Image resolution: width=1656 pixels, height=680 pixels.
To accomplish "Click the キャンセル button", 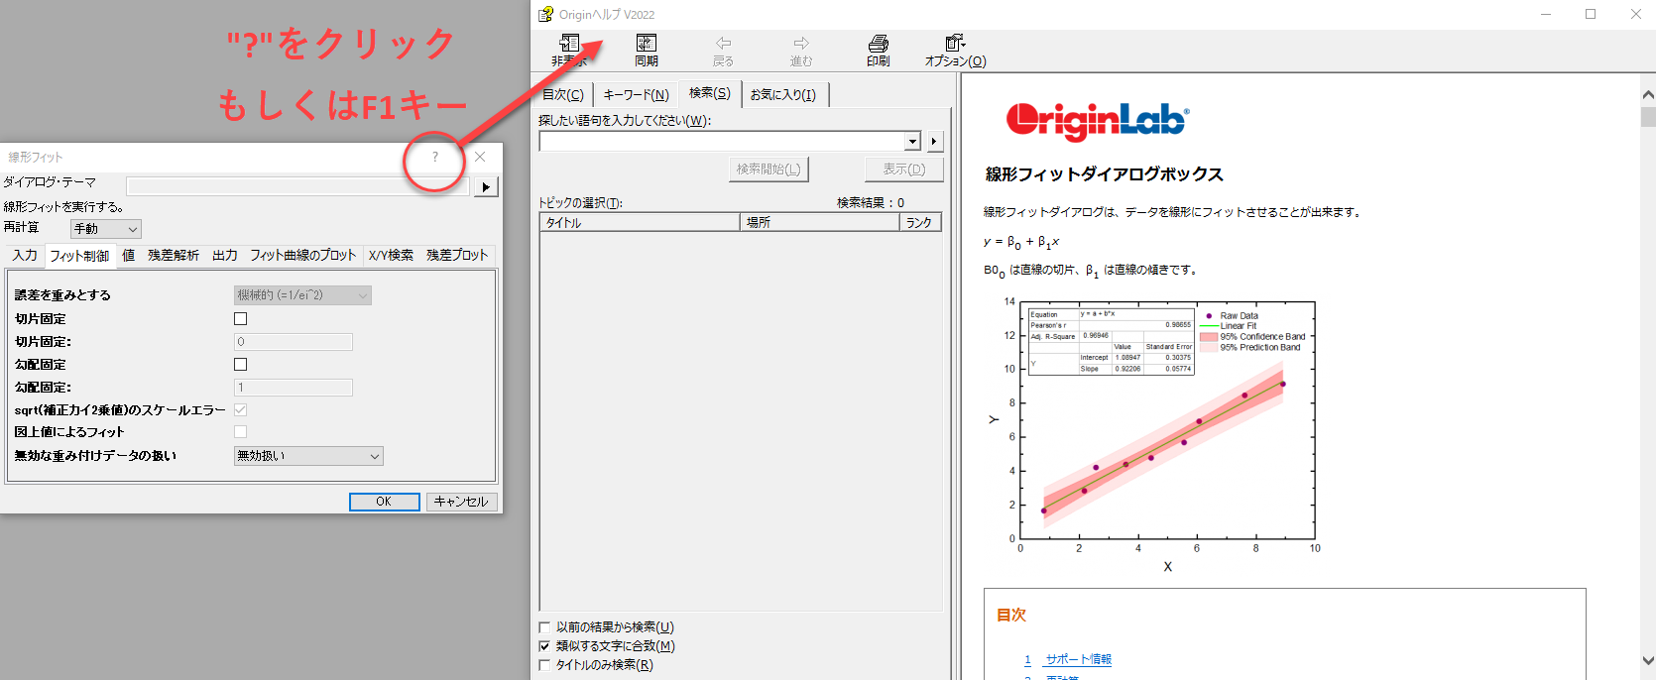I will tap(461, 502).
